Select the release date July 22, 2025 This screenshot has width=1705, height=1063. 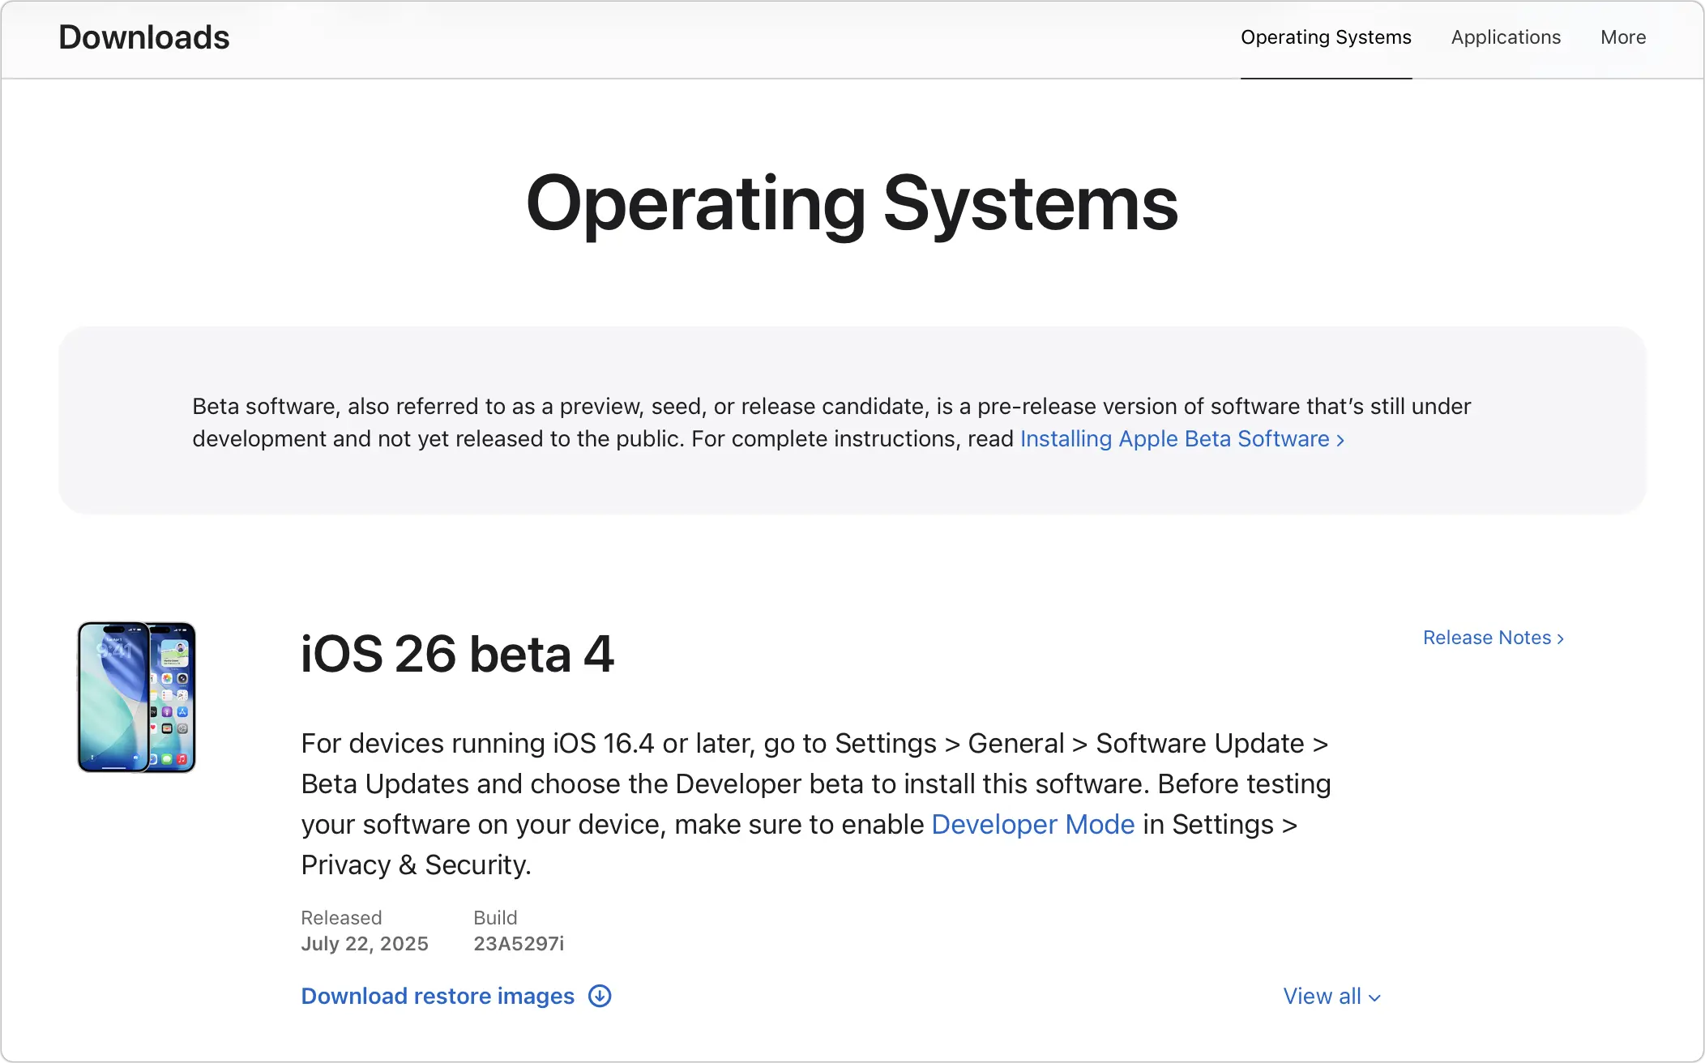365,944
